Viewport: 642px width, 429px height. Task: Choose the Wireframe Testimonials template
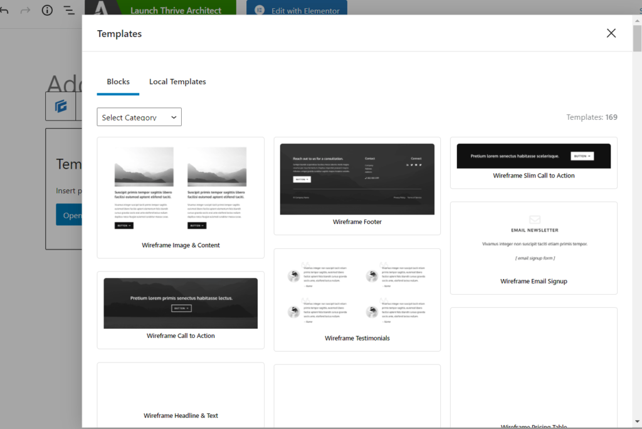coord(357,299)
